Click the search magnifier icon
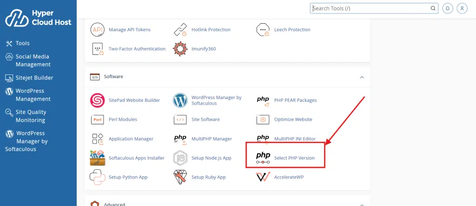The image size is (476, 206). point(433,8)
